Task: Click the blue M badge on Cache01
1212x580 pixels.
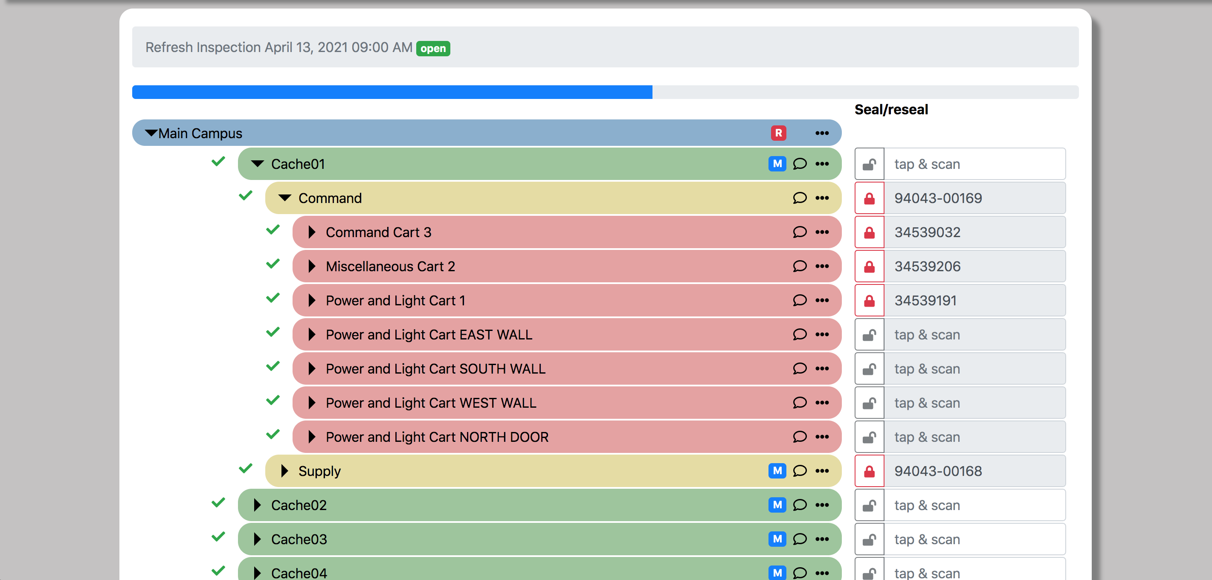Action: [x=777, y=164]
